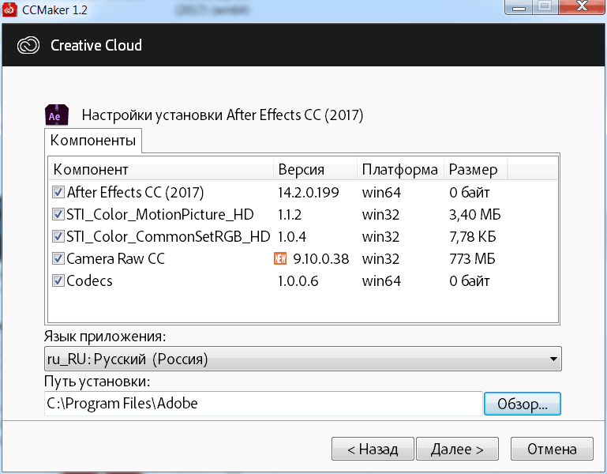This screenshot has height=474, width=607.
Task: Sort by the Платформа column header
Action: click(400, 170)
